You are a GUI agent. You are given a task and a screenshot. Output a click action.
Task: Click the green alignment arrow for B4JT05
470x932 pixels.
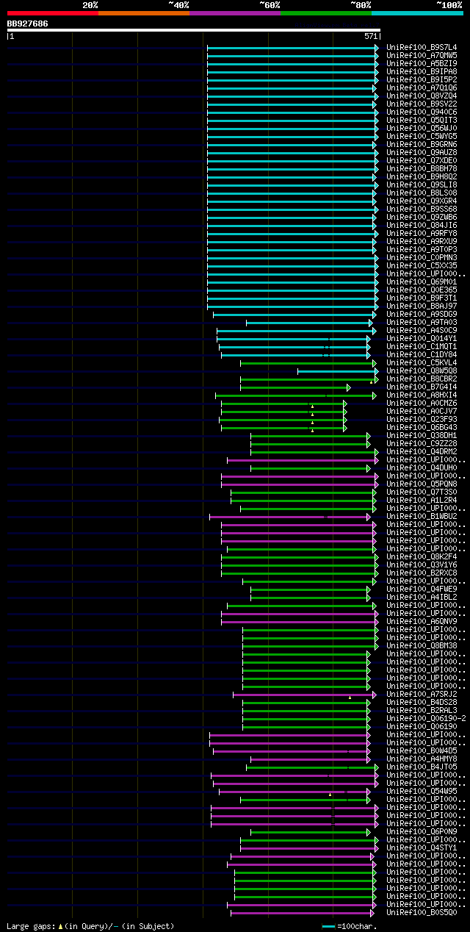(x=313, y=767)
